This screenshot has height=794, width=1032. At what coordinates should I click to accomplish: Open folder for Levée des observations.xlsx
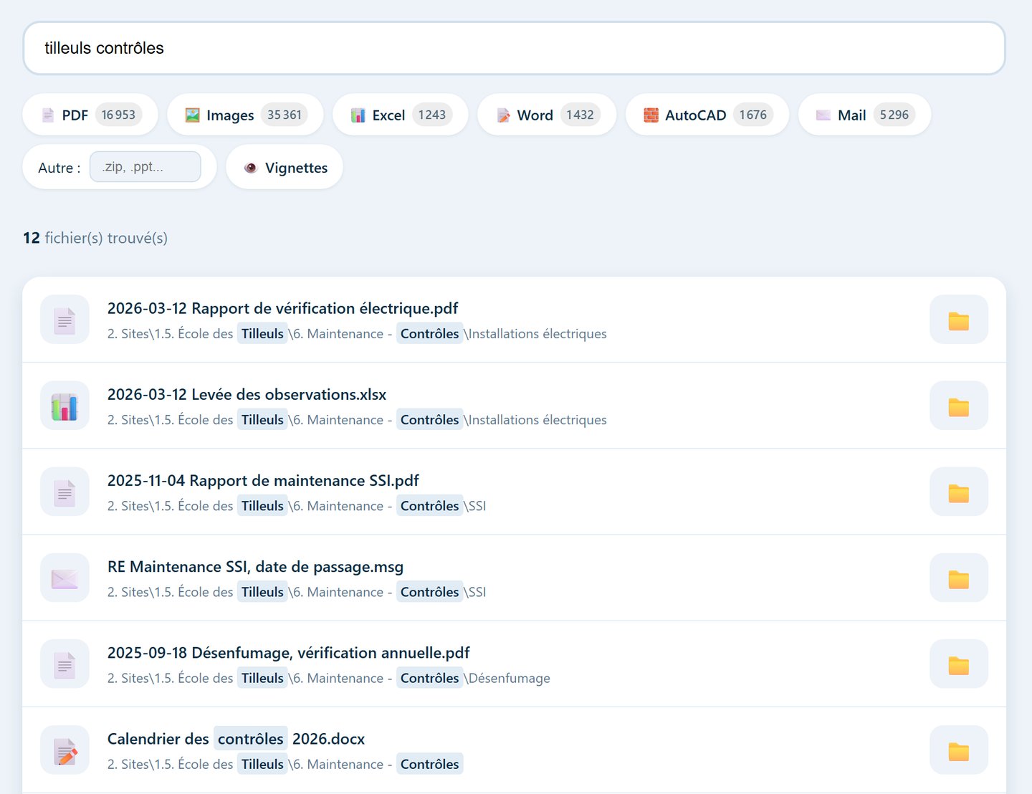958,406
